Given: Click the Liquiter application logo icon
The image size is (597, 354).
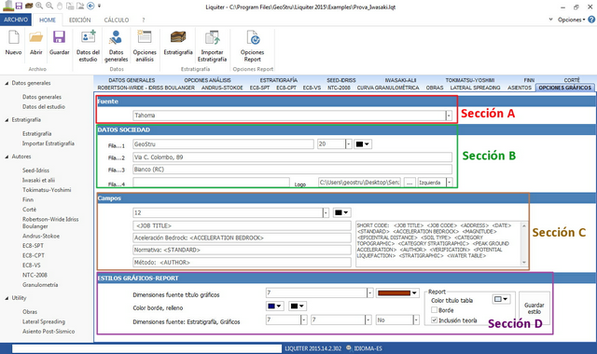Looking at the screenshot, I should (8, 6).
